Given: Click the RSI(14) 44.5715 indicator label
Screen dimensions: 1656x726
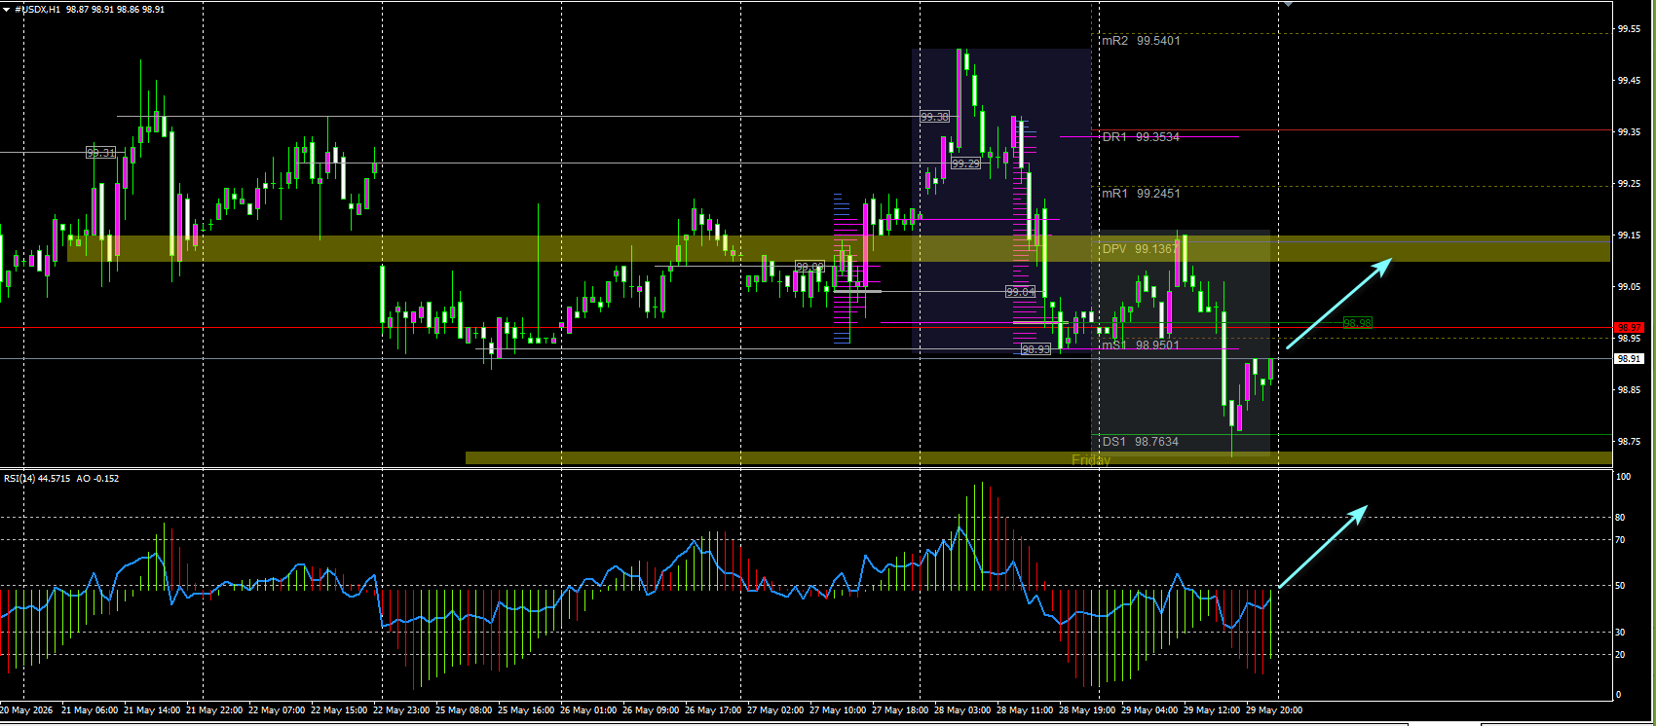Looking at the screenshot, I should point(37,479).
